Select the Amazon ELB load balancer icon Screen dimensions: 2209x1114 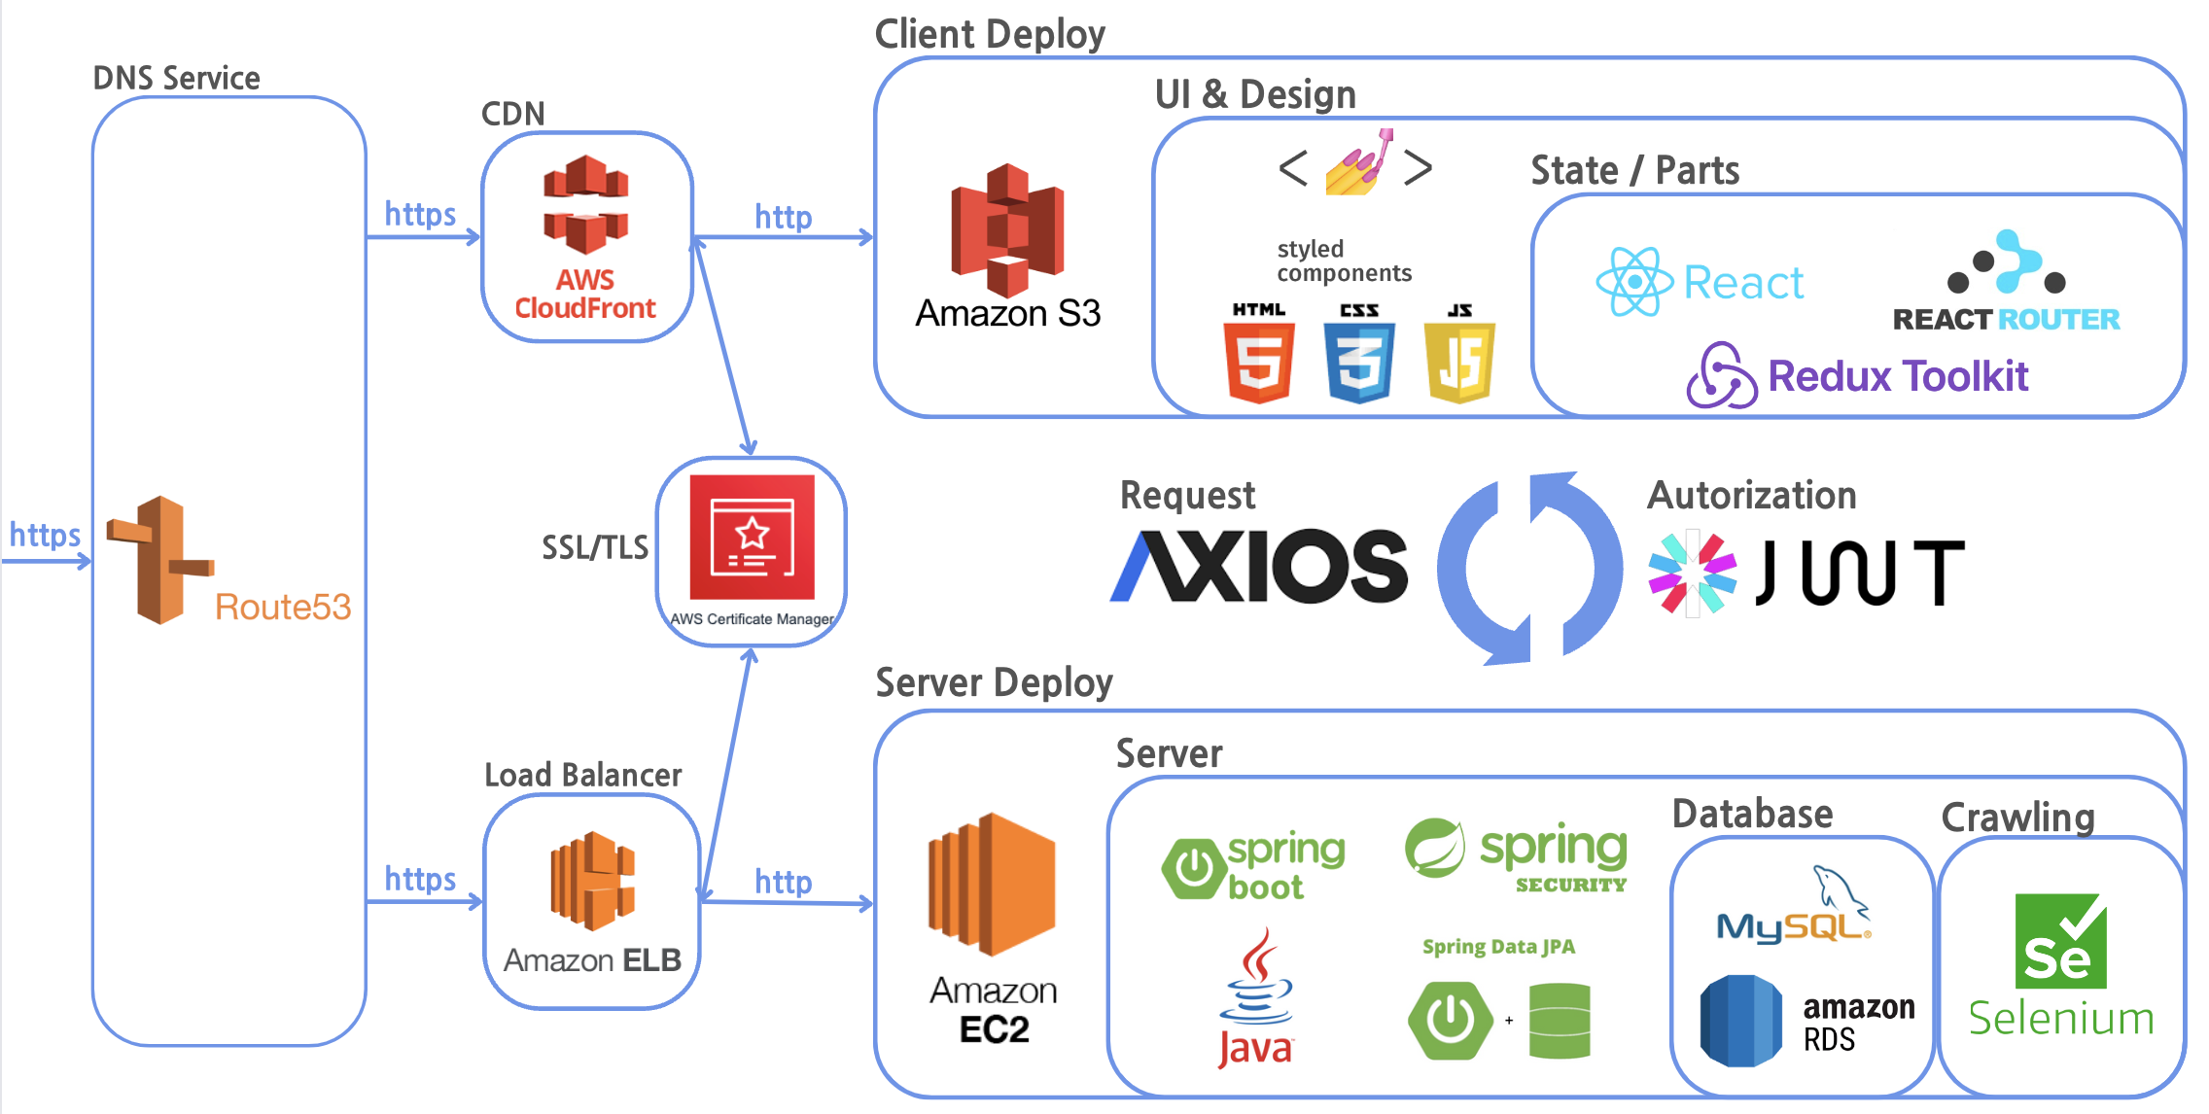point(592,881)
